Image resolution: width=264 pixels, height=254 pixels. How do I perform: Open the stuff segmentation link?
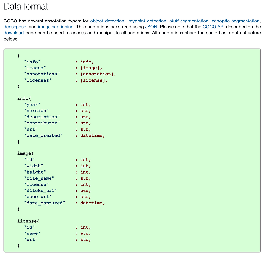[188, 21]
